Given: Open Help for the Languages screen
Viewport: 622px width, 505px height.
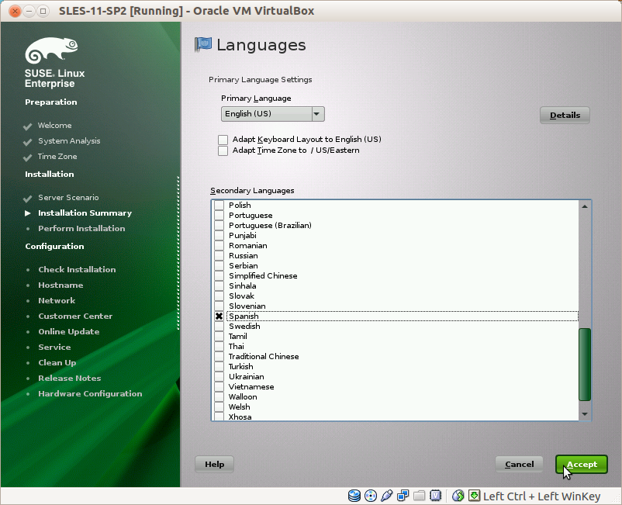Looking at the screenshot, I should 214,464.
